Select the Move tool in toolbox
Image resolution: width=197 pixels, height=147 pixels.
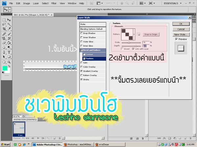pyautogui.click(x=9, y=20)
